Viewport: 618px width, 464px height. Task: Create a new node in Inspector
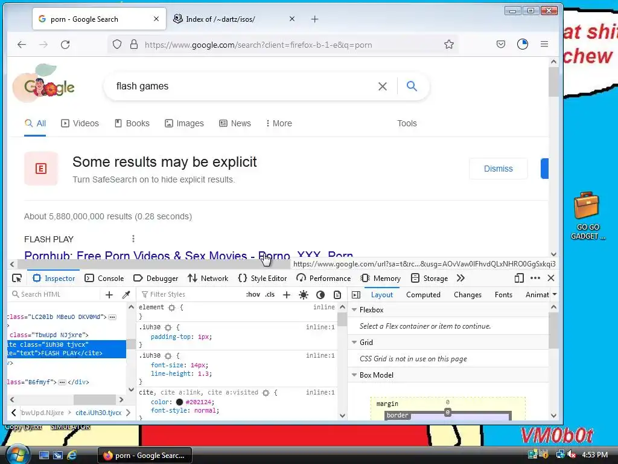click(109, 294)
